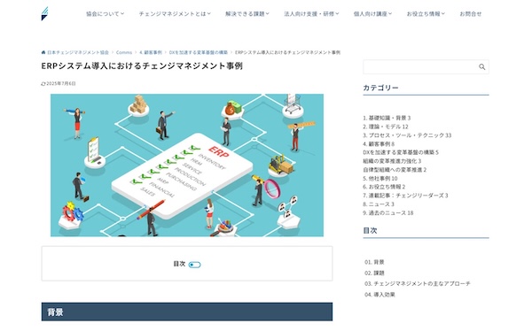Open category 8. ニュース
The image size is (532, 331).
click(x=379, y=204)
